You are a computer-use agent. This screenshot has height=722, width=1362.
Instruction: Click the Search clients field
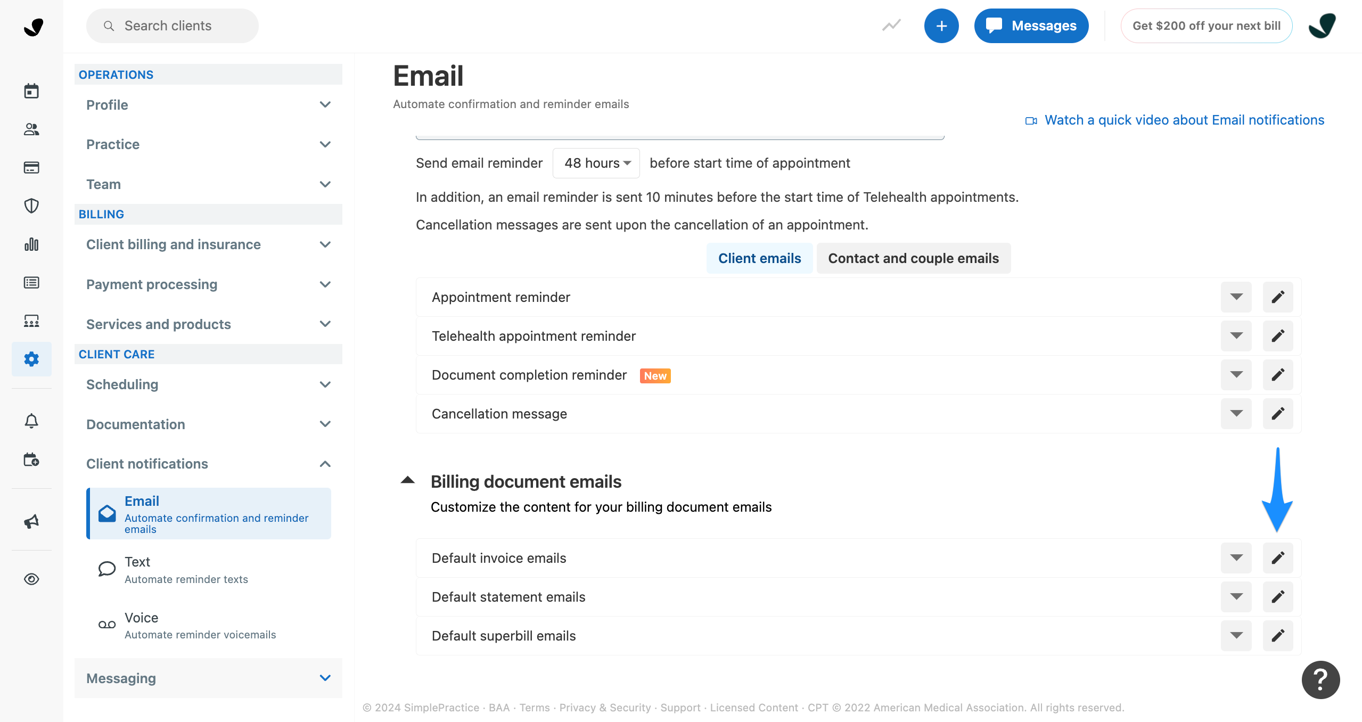click(x=173, y=26)
